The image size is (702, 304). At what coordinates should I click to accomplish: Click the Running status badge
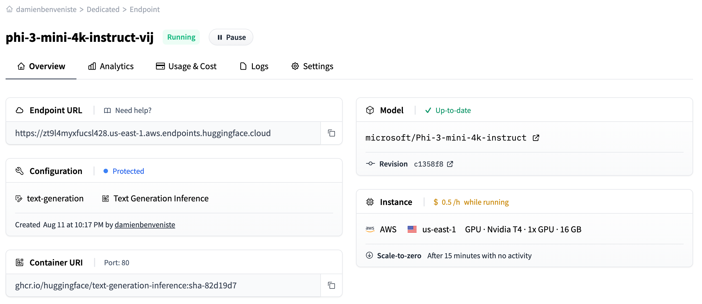click(181, 37)
